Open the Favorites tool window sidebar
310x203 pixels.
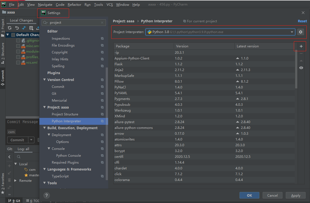click(2, 184)
